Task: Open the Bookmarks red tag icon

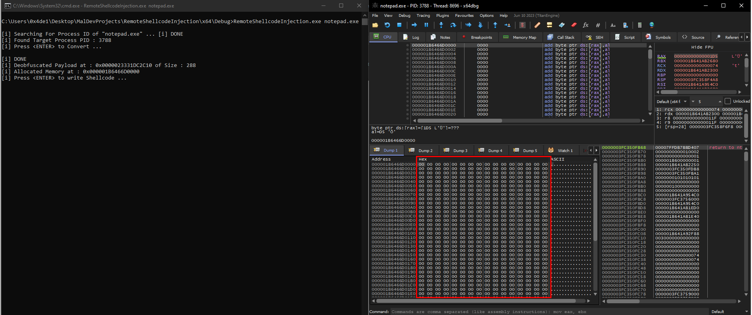Action: 574,25
